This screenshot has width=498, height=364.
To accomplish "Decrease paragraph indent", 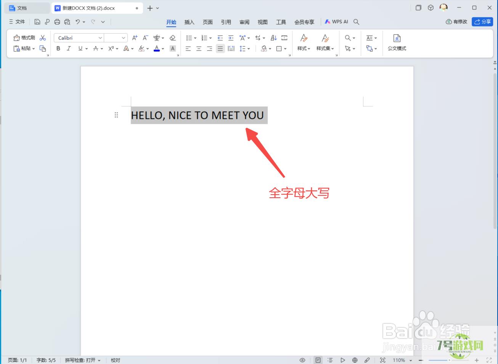I will pos(220,38).
